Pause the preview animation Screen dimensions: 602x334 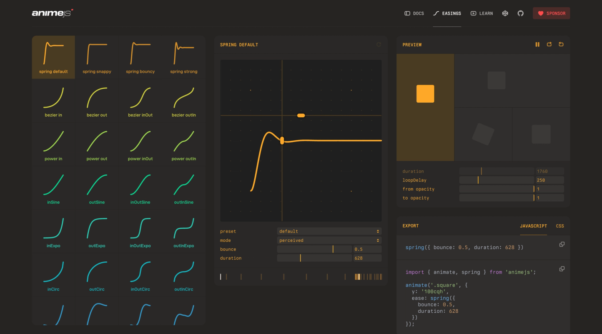click(537, 44)
